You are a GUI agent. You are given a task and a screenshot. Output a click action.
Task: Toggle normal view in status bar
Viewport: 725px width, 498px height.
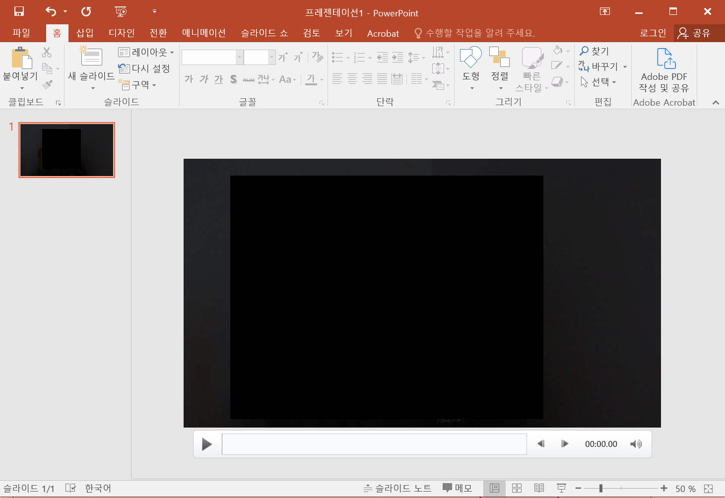pyautogui.click(x=494, y=488)
